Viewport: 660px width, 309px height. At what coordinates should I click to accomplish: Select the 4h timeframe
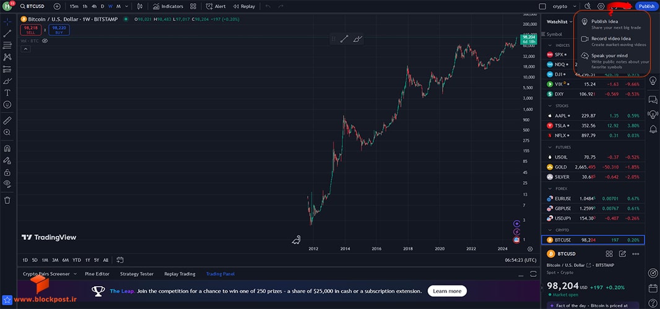[94, 6]
